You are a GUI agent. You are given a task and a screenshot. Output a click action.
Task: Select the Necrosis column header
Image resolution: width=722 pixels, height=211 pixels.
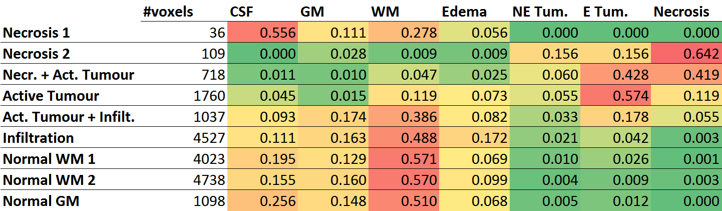(x=681, y=12)
